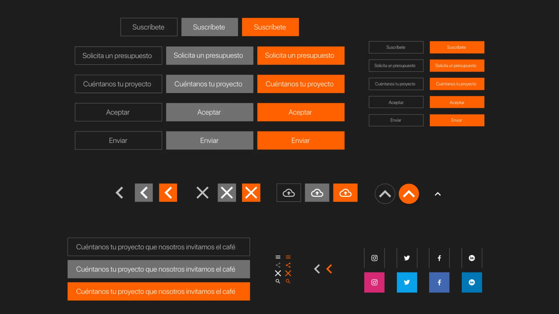The image size is (559, 314).
Task: Click the medium orange left chevron icon
Action: tap(329, 269)
